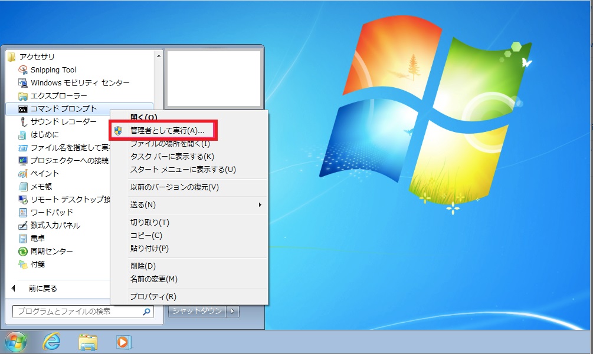Image resolution: width=593 pixels, height=354 pixels.
Task: Collapse the アクセサリ folder label
Action: pos(37,57)
